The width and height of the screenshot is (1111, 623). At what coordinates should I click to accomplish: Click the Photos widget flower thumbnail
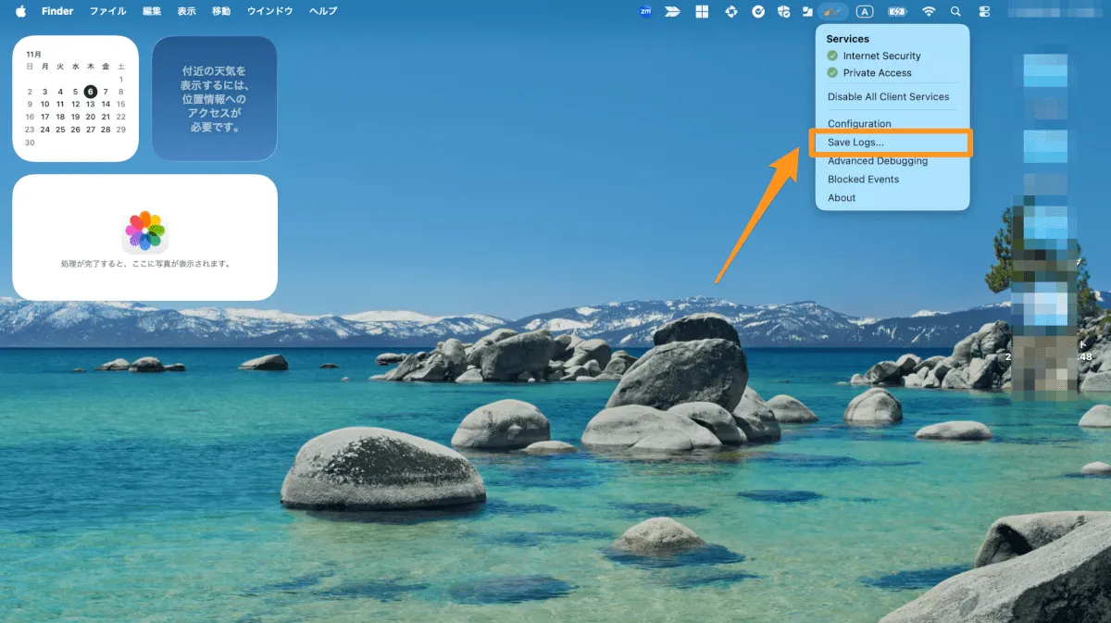[145, 231]
